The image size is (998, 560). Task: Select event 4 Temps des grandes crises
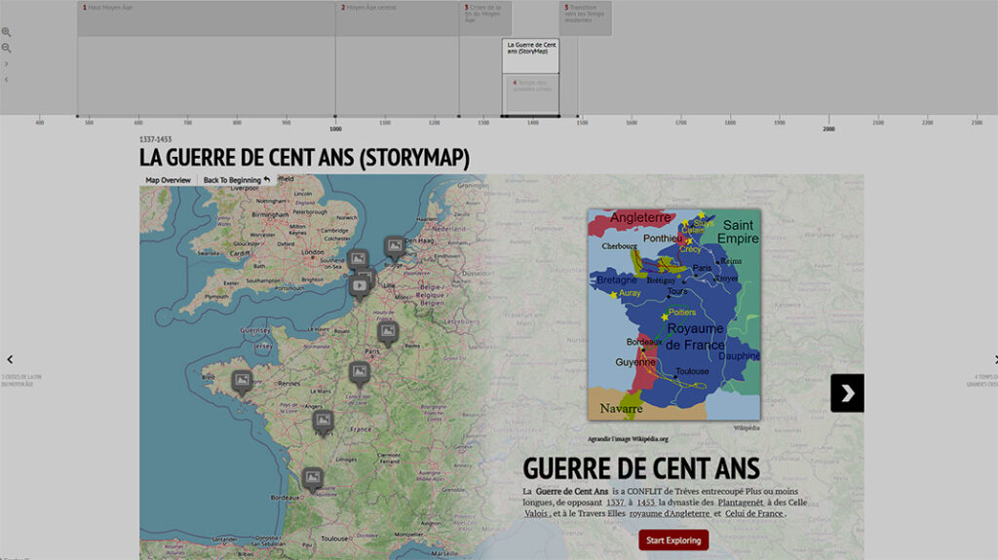(531, 94)
